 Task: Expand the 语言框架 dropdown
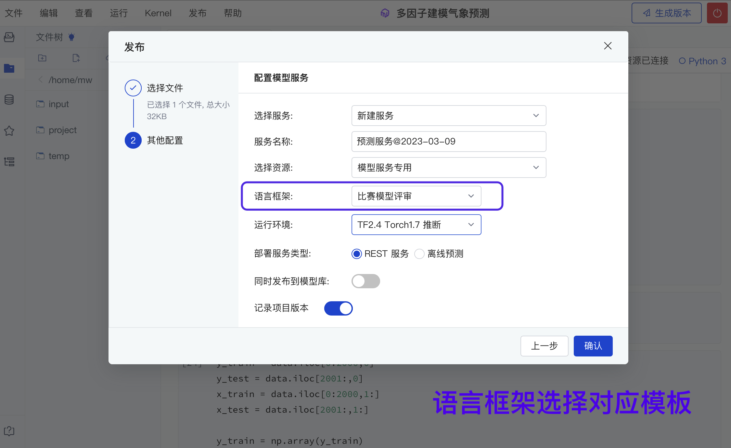416,196
